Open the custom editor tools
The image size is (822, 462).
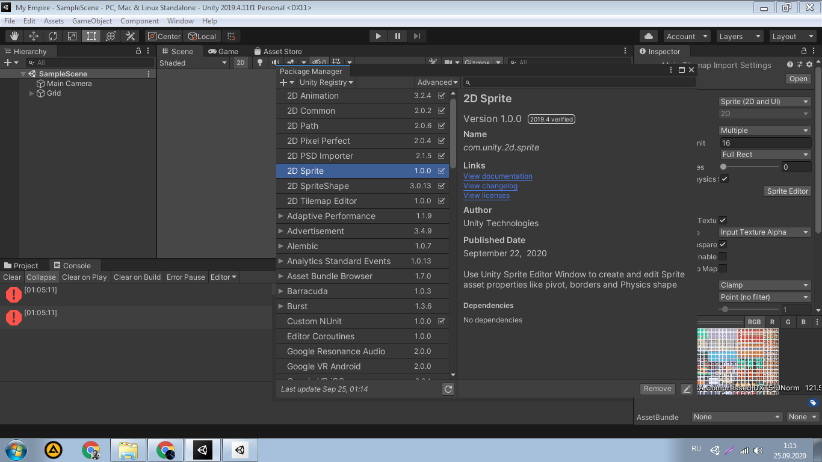(x=130, y=36)
